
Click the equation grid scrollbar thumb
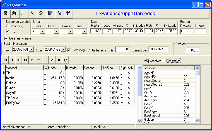pyautogui.click(x=139, y=83)
